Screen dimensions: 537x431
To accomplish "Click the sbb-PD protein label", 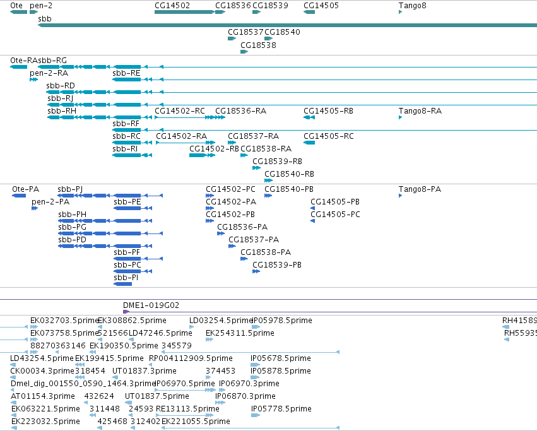I will pyautogui.click(x=73, y=240).
